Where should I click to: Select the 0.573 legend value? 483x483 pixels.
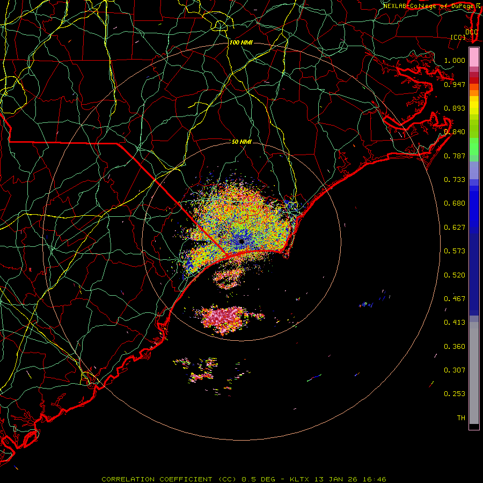coord(455,251)
